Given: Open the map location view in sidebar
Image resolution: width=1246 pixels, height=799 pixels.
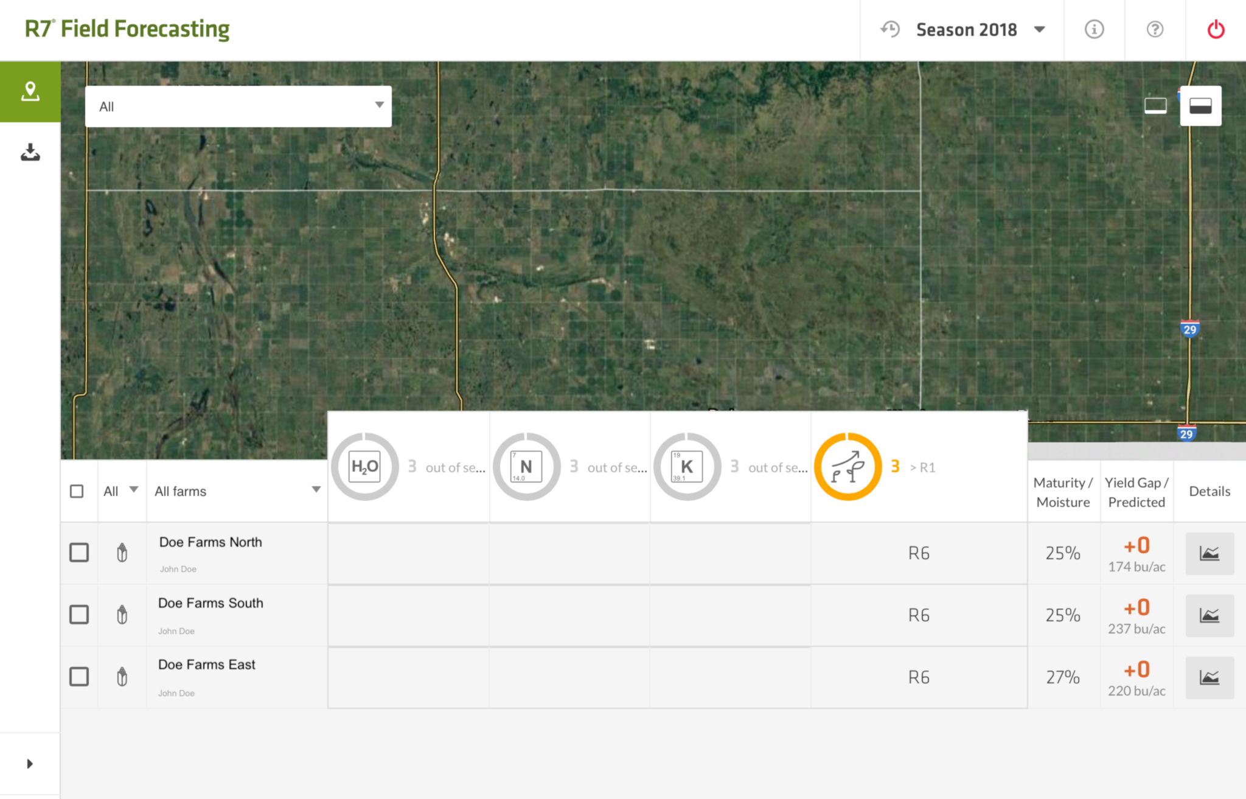Looking at the screenshot, I should pos(30,91).
